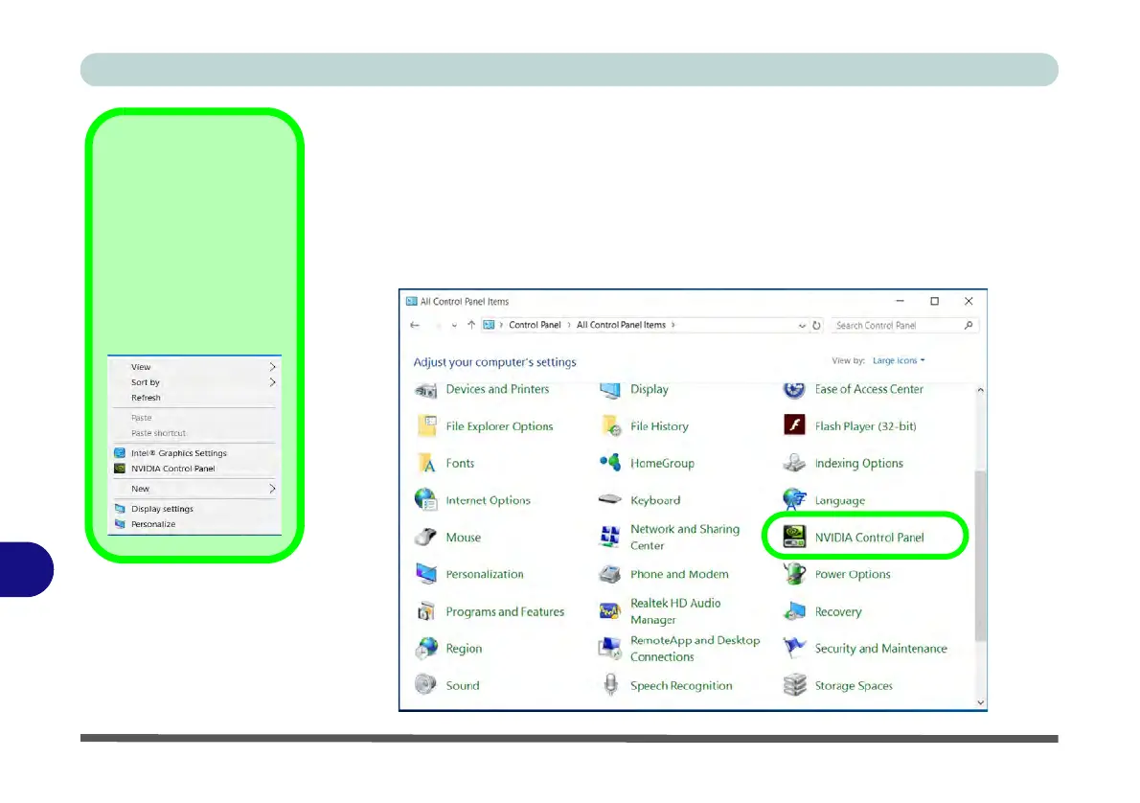This screenshot has width=1140, height=803.
Task: Click the Control Panel breadcrumb
Action: click(x=535, y=325)
